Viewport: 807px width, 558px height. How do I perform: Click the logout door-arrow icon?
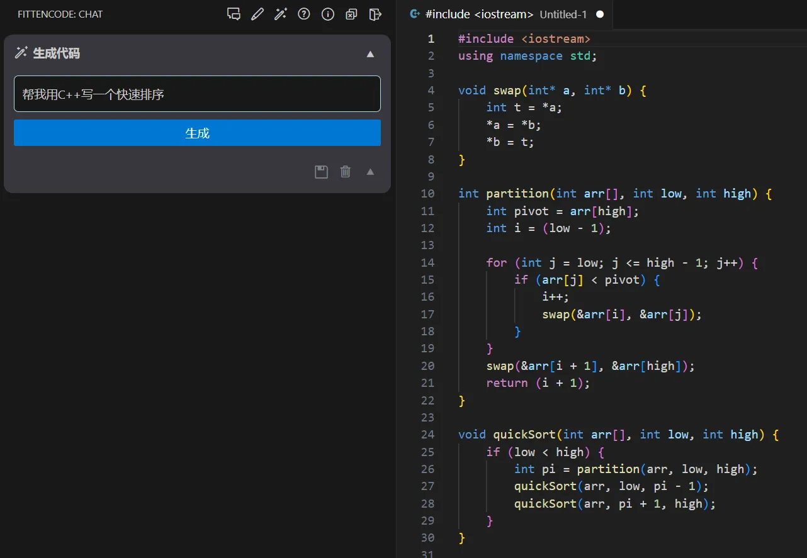click(375, 14)
